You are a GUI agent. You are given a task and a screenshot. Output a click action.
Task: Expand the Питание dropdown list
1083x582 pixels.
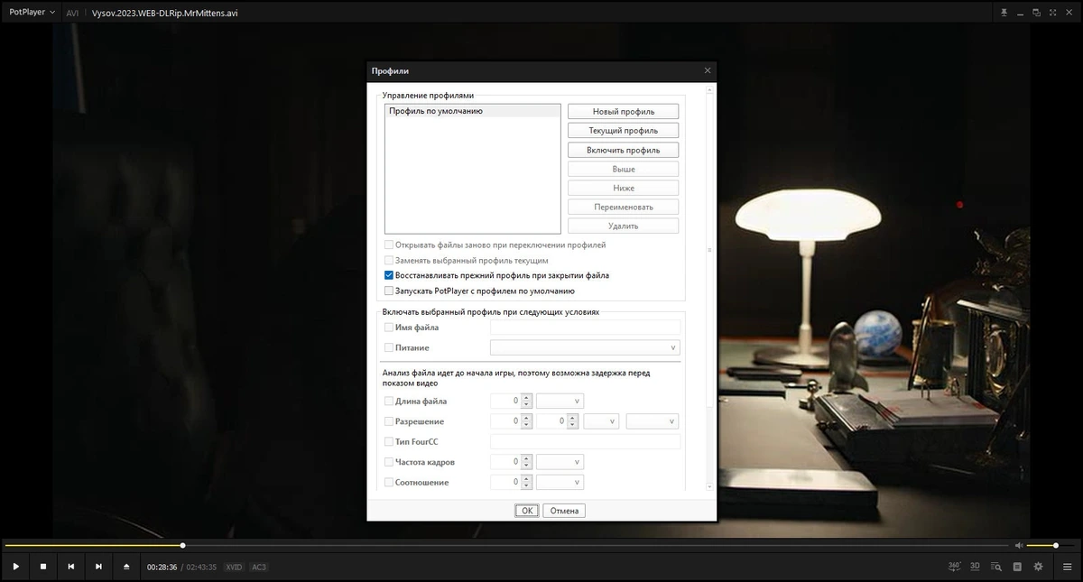tap(585, 347)
